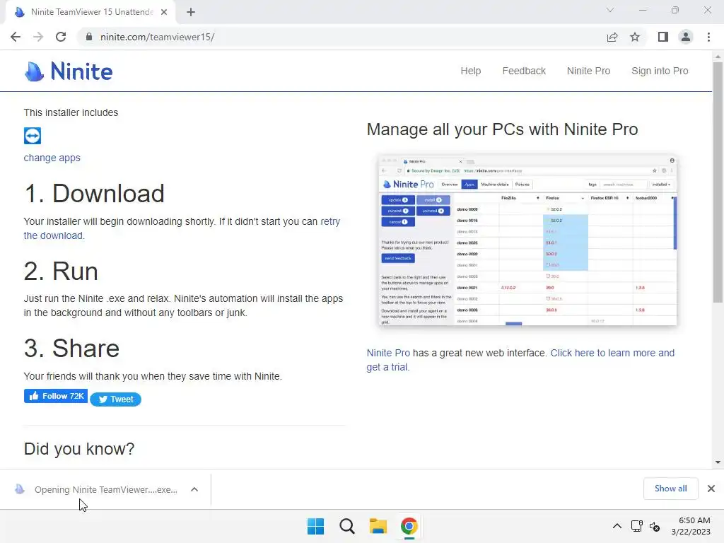Click the '2. Run' heading
The image size is (724, 543).
(61, 271)
